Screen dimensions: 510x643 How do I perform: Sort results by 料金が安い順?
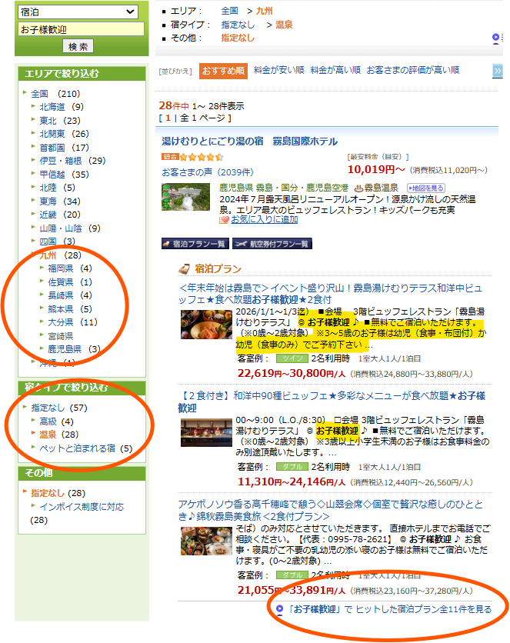pyautogui.click(x=278, y=70)
